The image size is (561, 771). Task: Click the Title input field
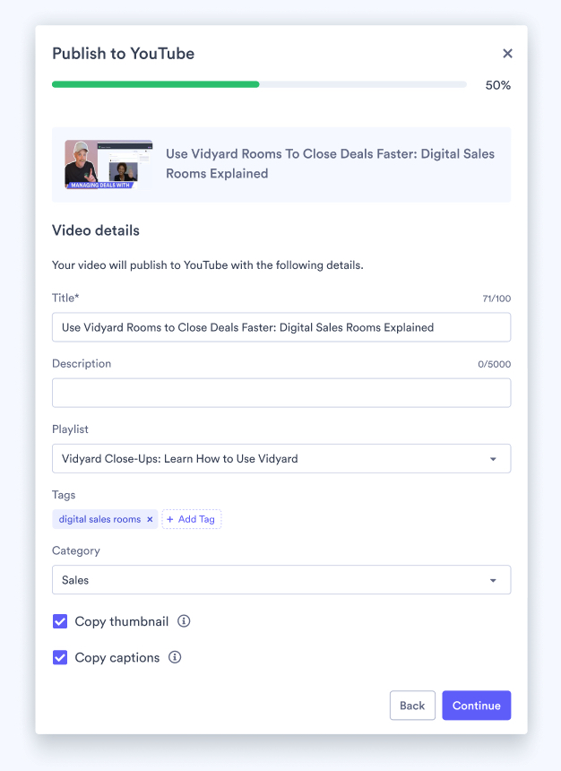[x=281, y=327]
